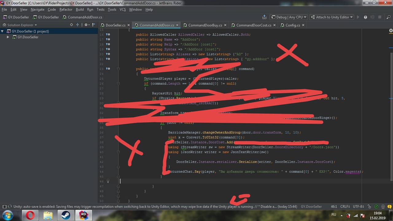
Task: Change UTF-8 file encoding setting
Action: coord(359,207)
